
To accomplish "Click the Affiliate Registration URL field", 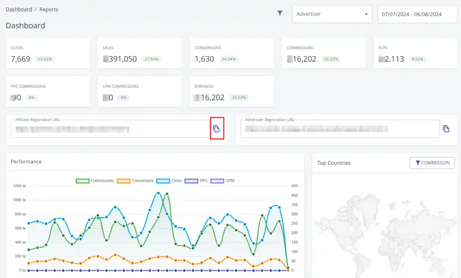I will point(110,129).
